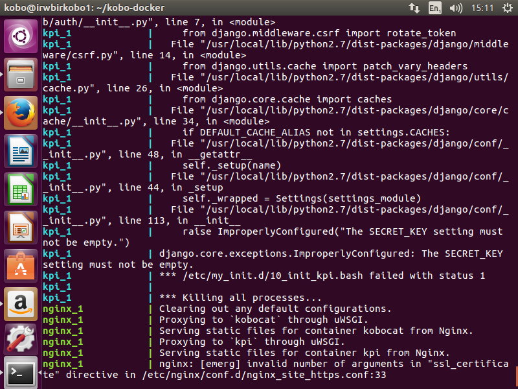Screen dimensions: 518x389
Task: Open the network connections indicator menu
Action: coord(414,8)
